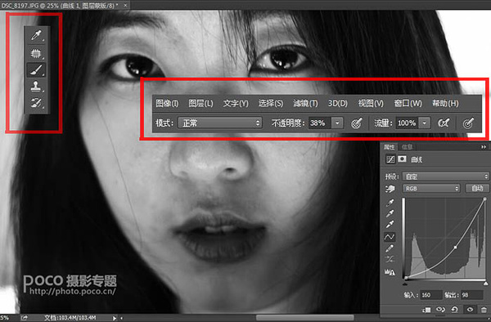
Task: Click the 自动 auto button
Action: (477, 188)
